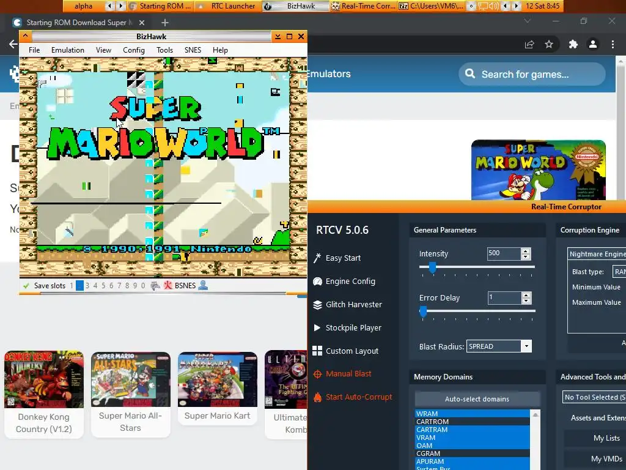Click the browser share icon
Viewport: 626px width, 470px height.
[529, 44]
